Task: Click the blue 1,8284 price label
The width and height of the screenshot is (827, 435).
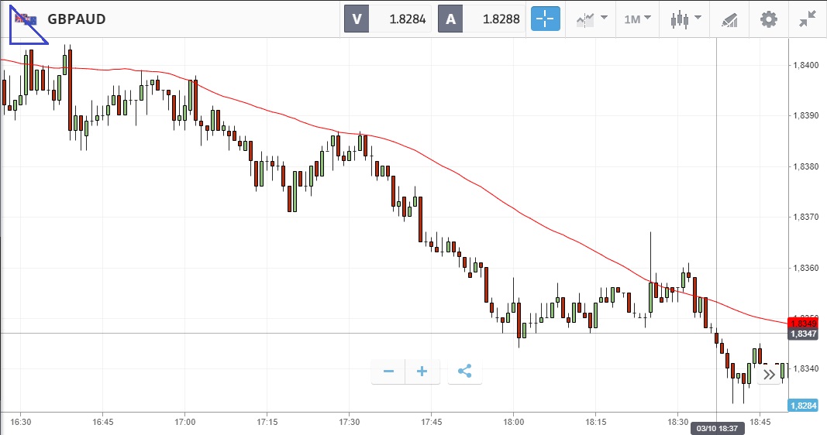Action: pos(801,406)
